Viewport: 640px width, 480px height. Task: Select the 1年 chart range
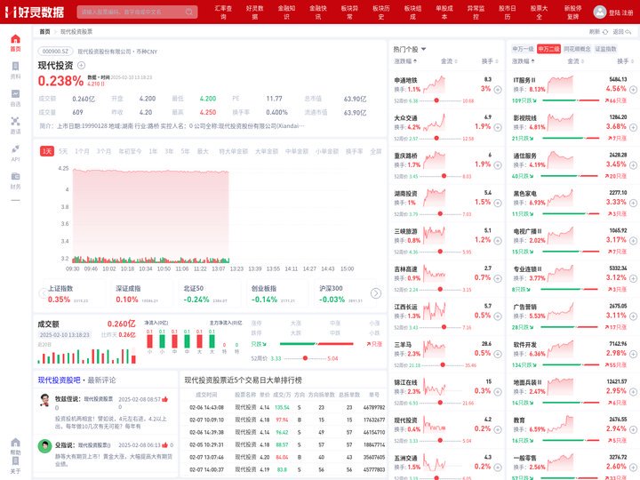(x=153, y=151)
